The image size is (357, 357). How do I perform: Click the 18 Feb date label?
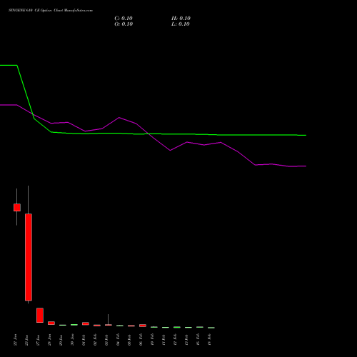point(210,340)
